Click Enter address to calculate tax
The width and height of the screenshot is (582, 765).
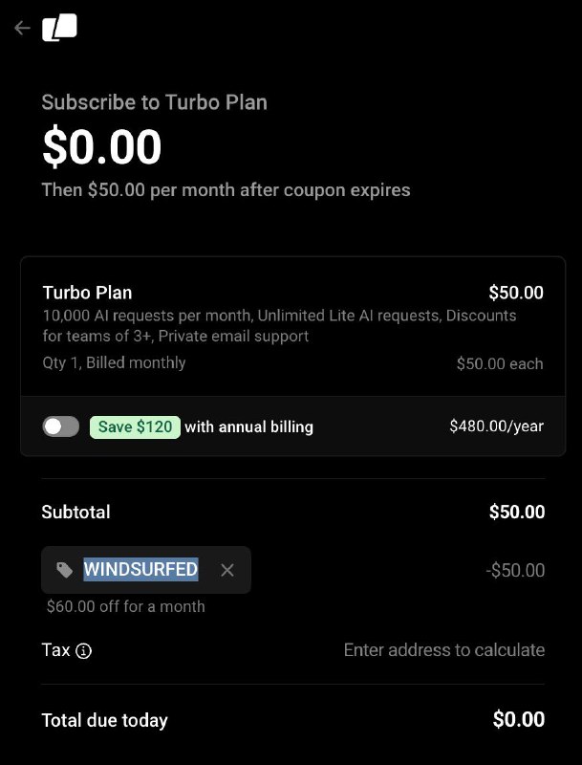click(x=443, y=650)
